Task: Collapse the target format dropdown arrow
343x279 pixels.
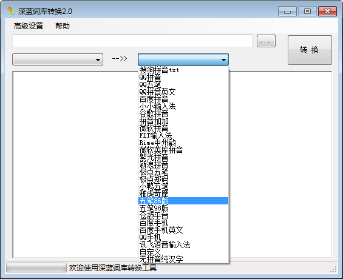Action: tap(223, 59)
